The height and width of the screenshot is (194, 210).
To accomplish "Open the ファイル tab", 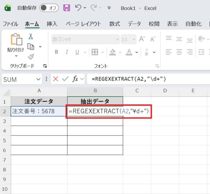I will click(10, 24).
